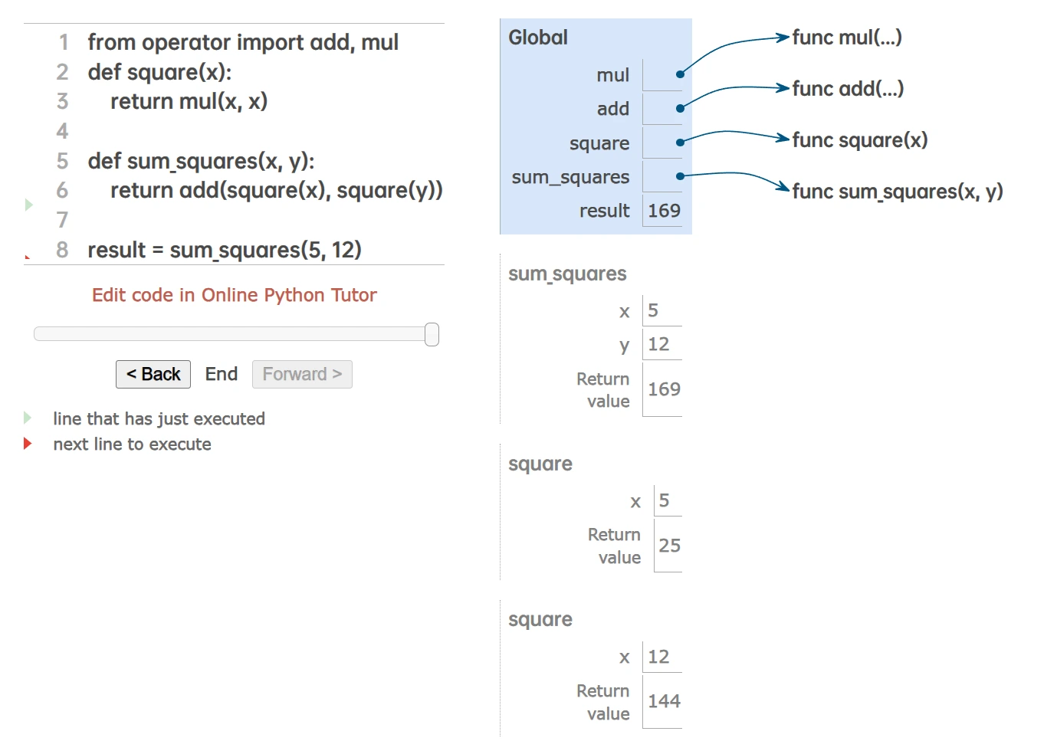Screen dimensions: 1057x751
Task: Click the sum_squares pointer dot in Global frame
Action: point(680,176)
